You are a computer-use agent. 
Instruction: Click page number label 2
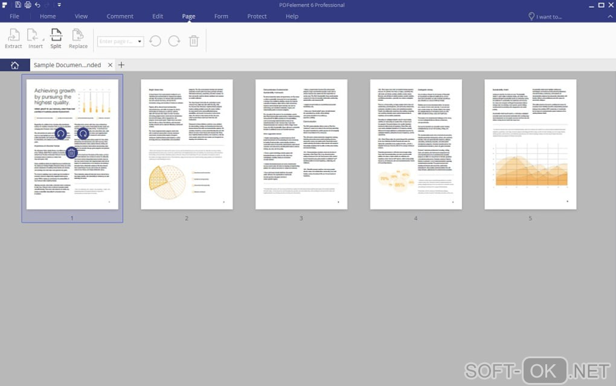point(187,218)
